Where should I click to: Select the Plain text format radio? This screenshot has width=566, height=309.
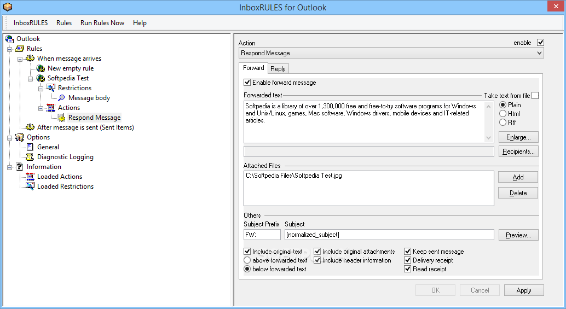(503, 105)
